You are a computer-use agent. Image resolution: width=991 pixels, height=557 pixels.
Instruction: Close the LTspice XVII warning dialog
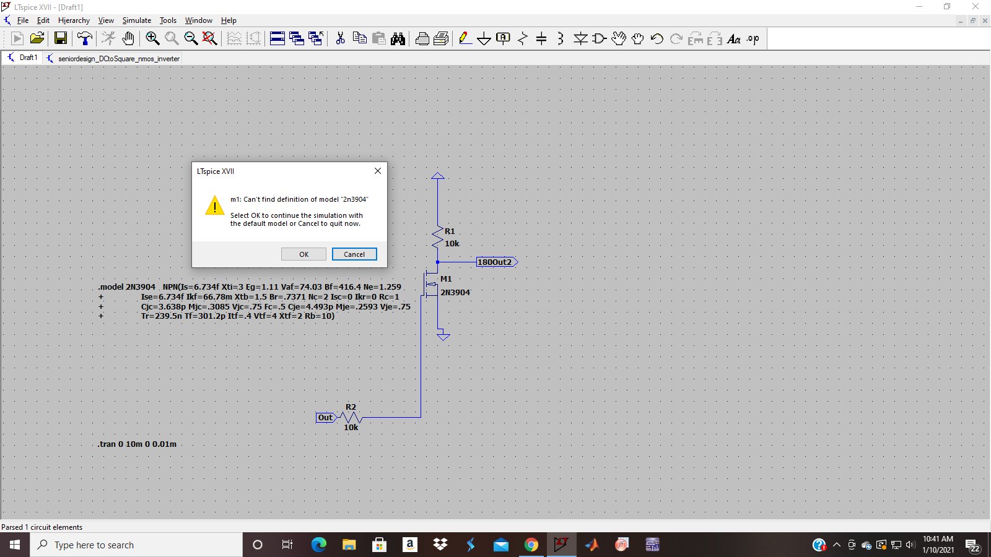pyautogui.click(x=378, y=171)
